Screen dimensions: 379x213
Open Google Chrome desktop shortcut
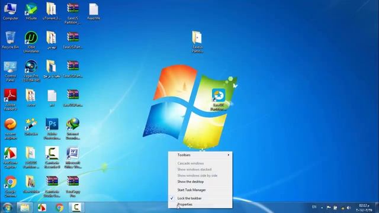point(11,186)
